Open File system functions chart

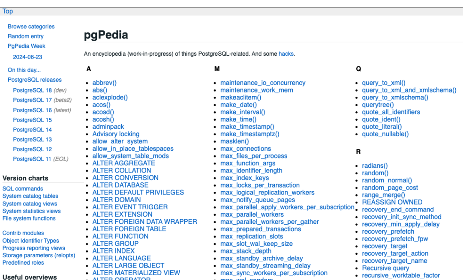[29, 218]
